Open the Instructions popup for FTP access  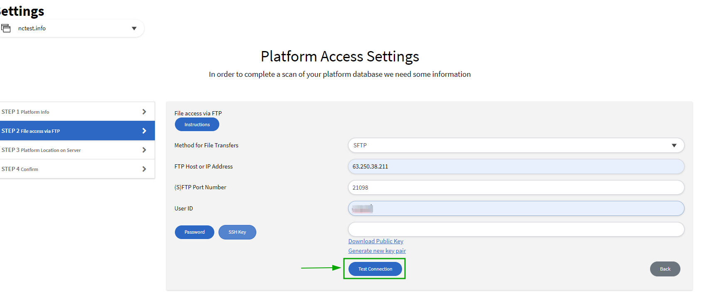point(196,124)
